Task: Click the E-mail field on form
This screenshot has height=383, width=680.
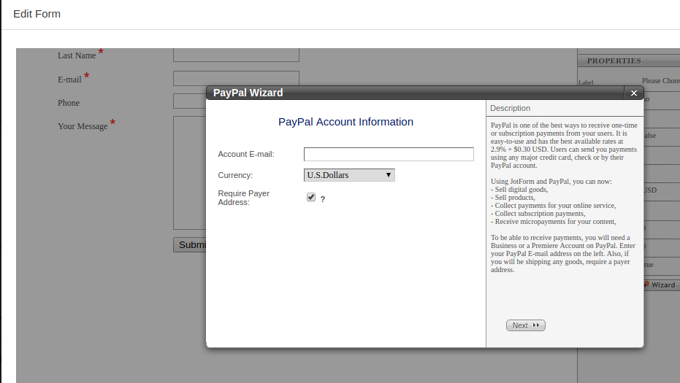Action: 236,78
